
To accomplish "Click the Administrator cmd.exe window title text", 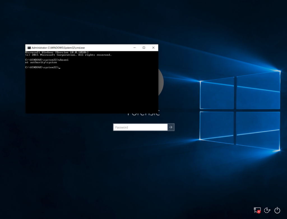I will [x=58, y=48].
